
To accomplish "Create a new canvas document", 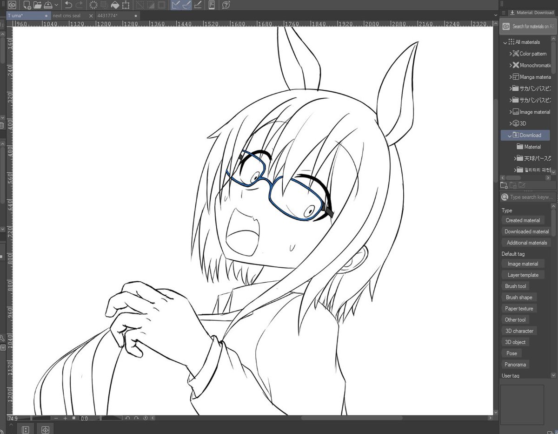I will coord(27,5).
